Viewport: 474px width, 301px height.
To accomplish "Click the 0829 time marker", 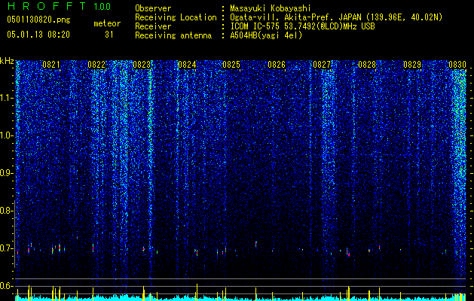I will tap(412, 65).
